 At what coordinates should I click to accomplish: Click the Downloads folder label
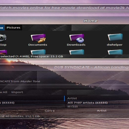click(x=76, y=45)
